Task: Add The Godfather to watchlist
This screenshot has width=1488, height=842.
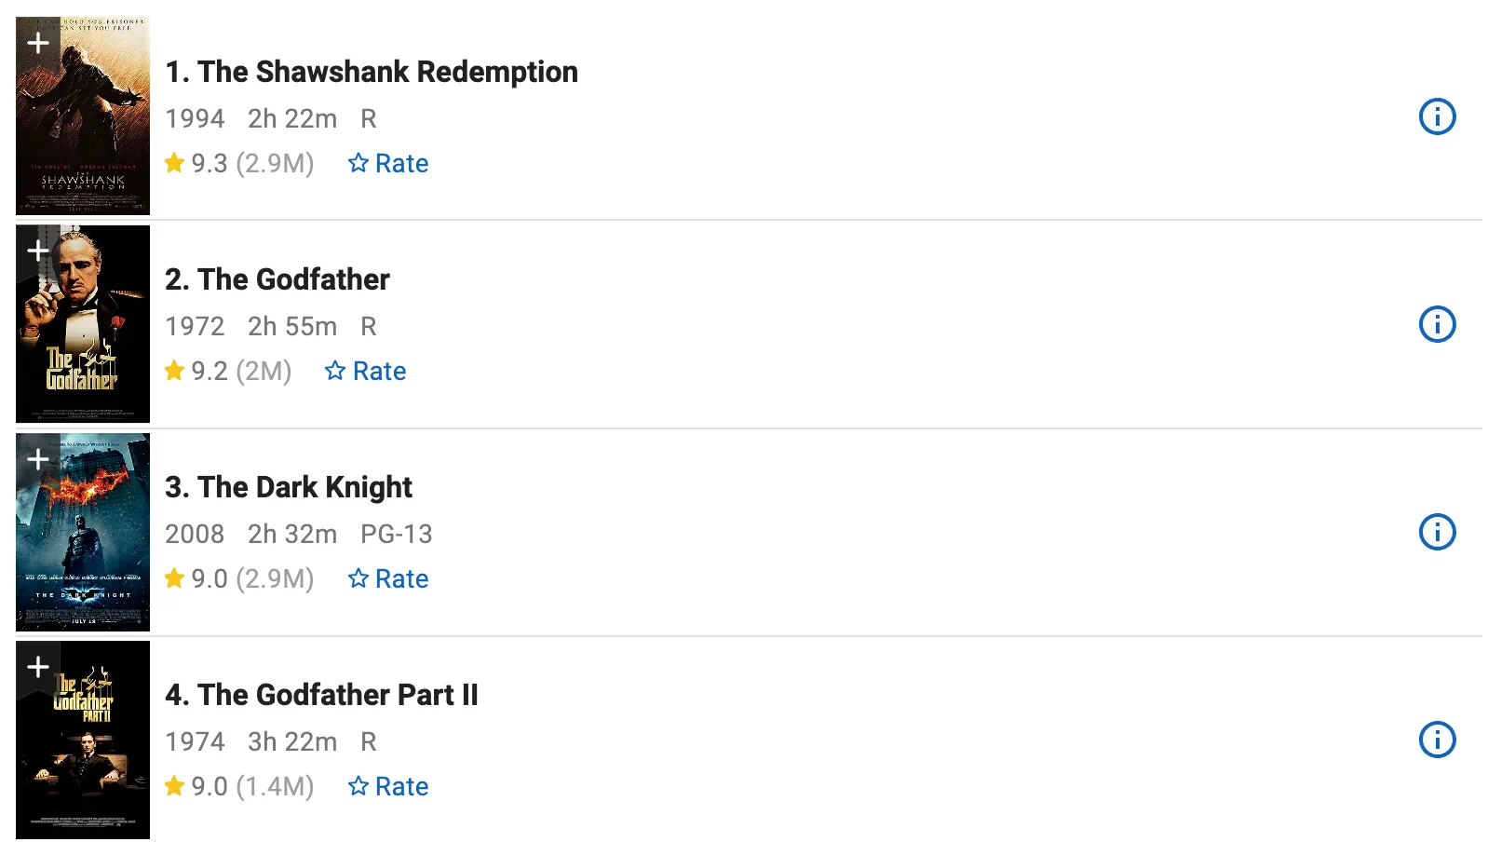Action: pos(37,251)
